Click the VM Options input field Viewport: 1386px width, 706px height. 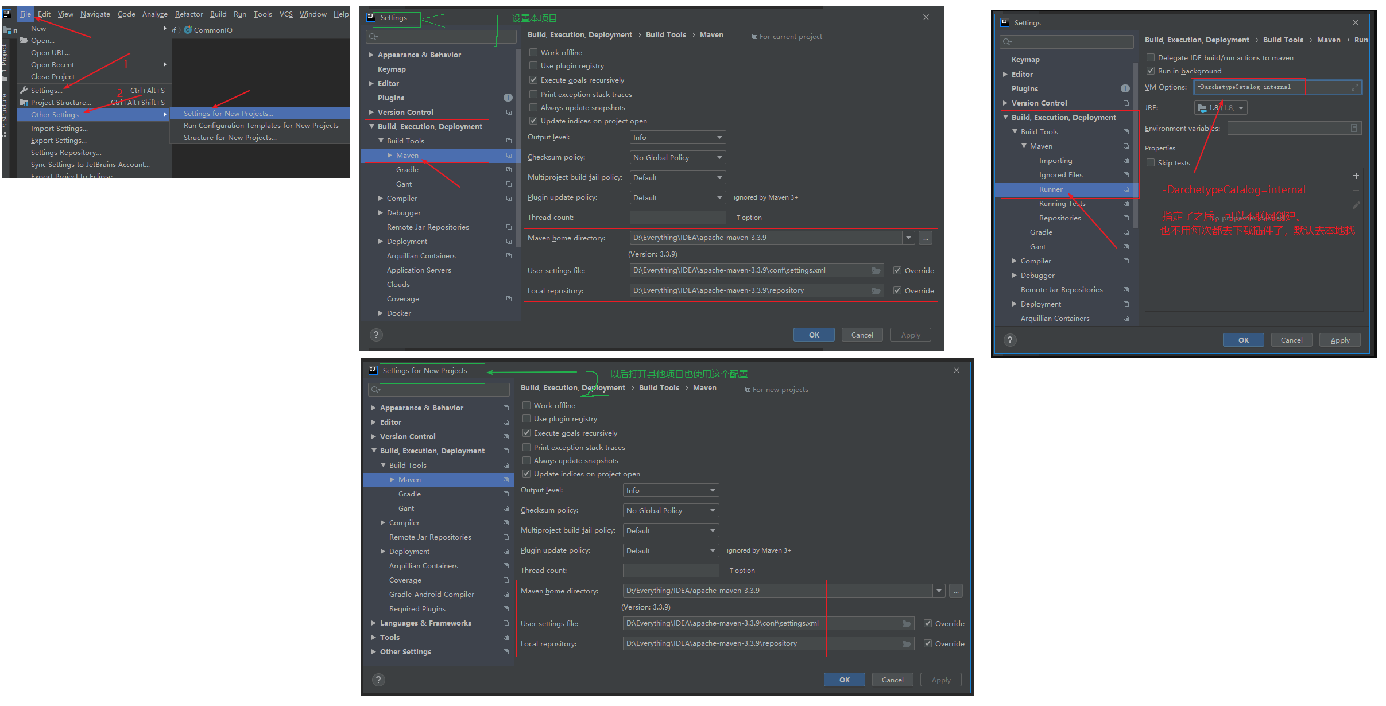(x=1277, y=87)
